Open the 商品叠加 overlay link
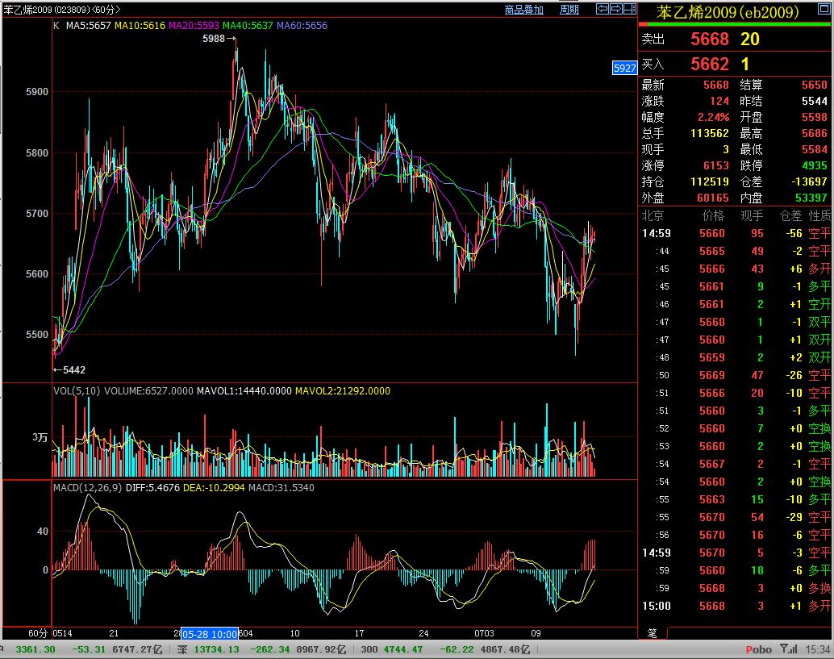The height and width of the screenshot is (659, 834). click(523, 10)
